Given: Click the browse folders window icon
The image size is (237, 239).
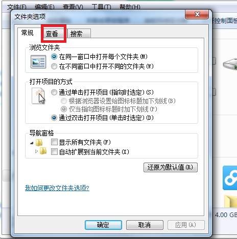Looking at the screenshot, I should [38, 62].
